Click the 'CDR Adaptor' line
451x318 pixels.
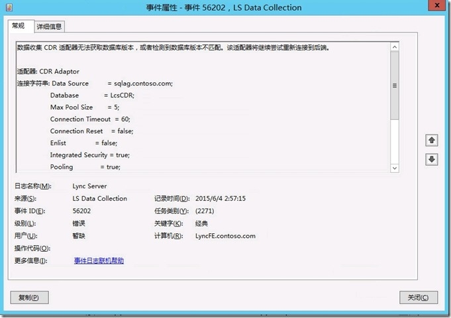48,72
